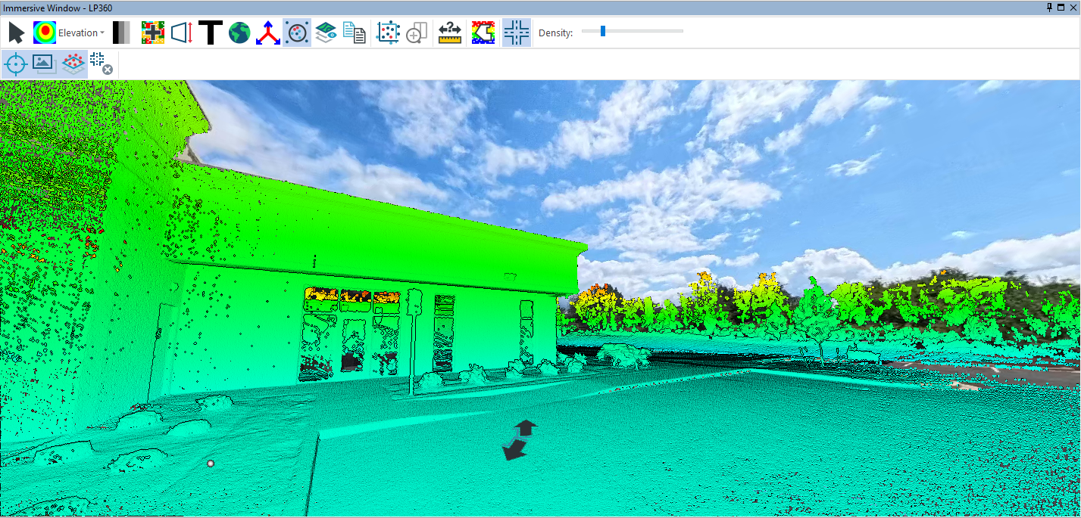
Task: Open the measure tool with ruler icon
Action: click(x=448, y=32)
